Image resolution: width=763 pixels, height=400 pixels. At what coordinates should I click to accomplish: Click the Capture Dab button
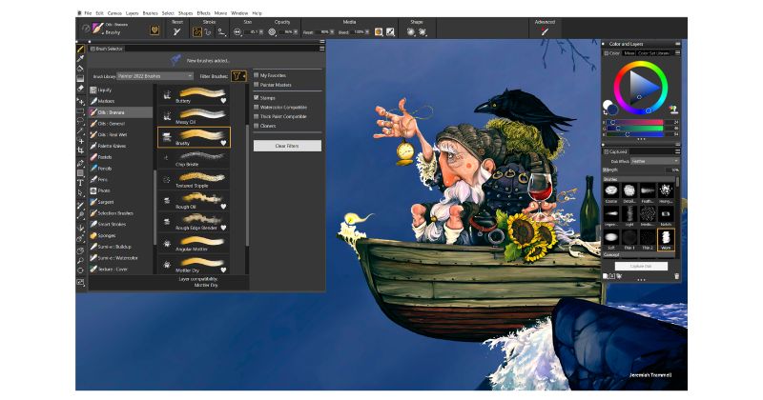[x=641, y=267]
